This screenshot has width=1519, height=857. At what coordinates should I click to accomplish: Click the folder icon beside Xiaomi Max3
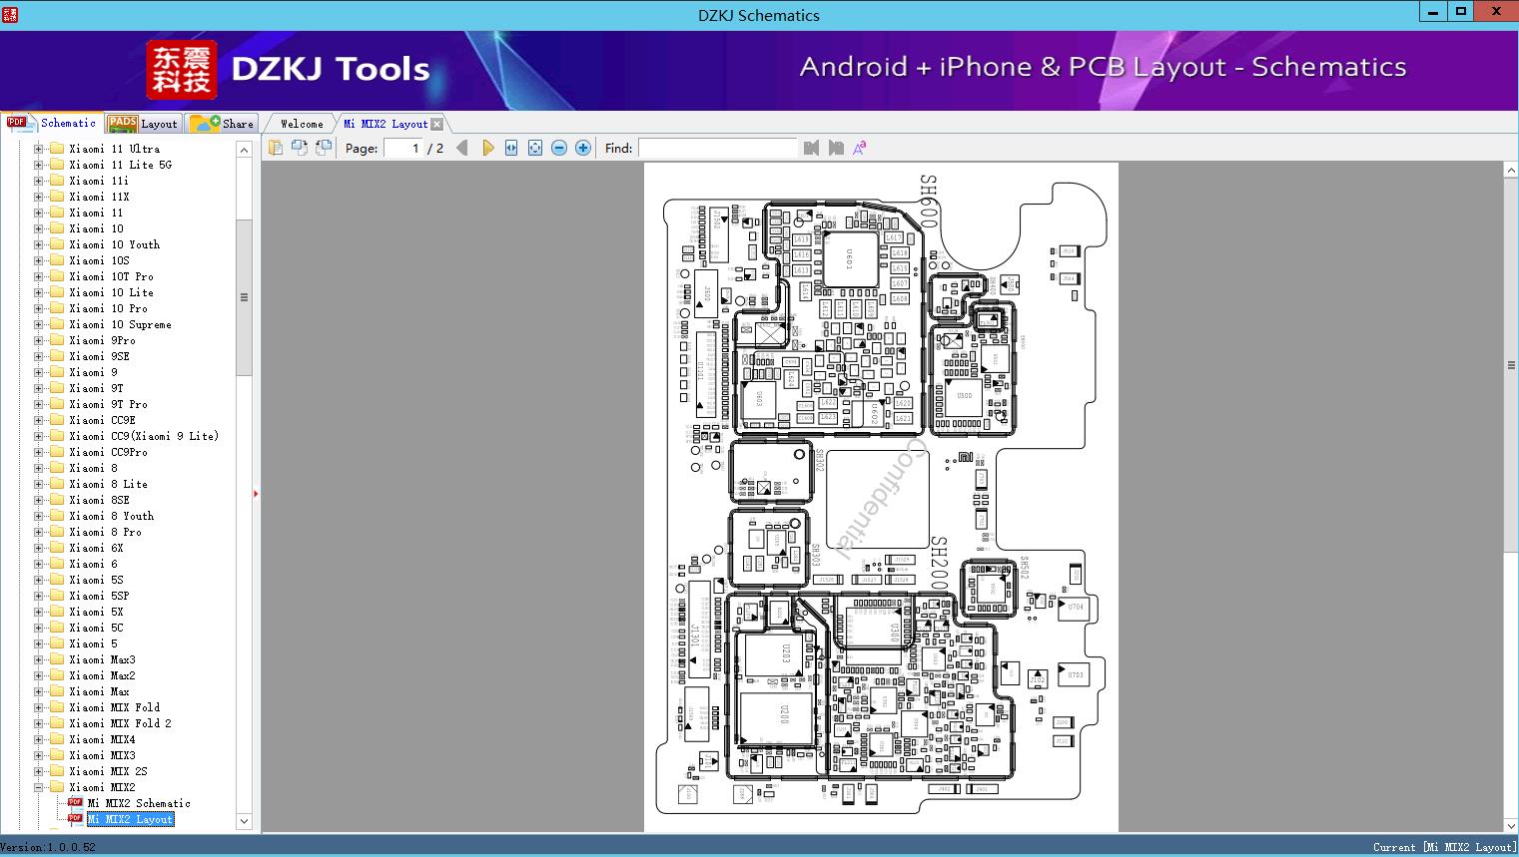pyautogui.click(x=57, y=659)
